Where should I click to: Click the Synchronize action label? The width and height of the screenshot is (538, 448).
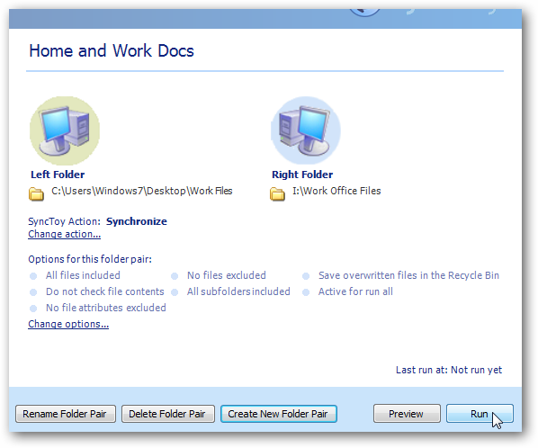(136, 221)
